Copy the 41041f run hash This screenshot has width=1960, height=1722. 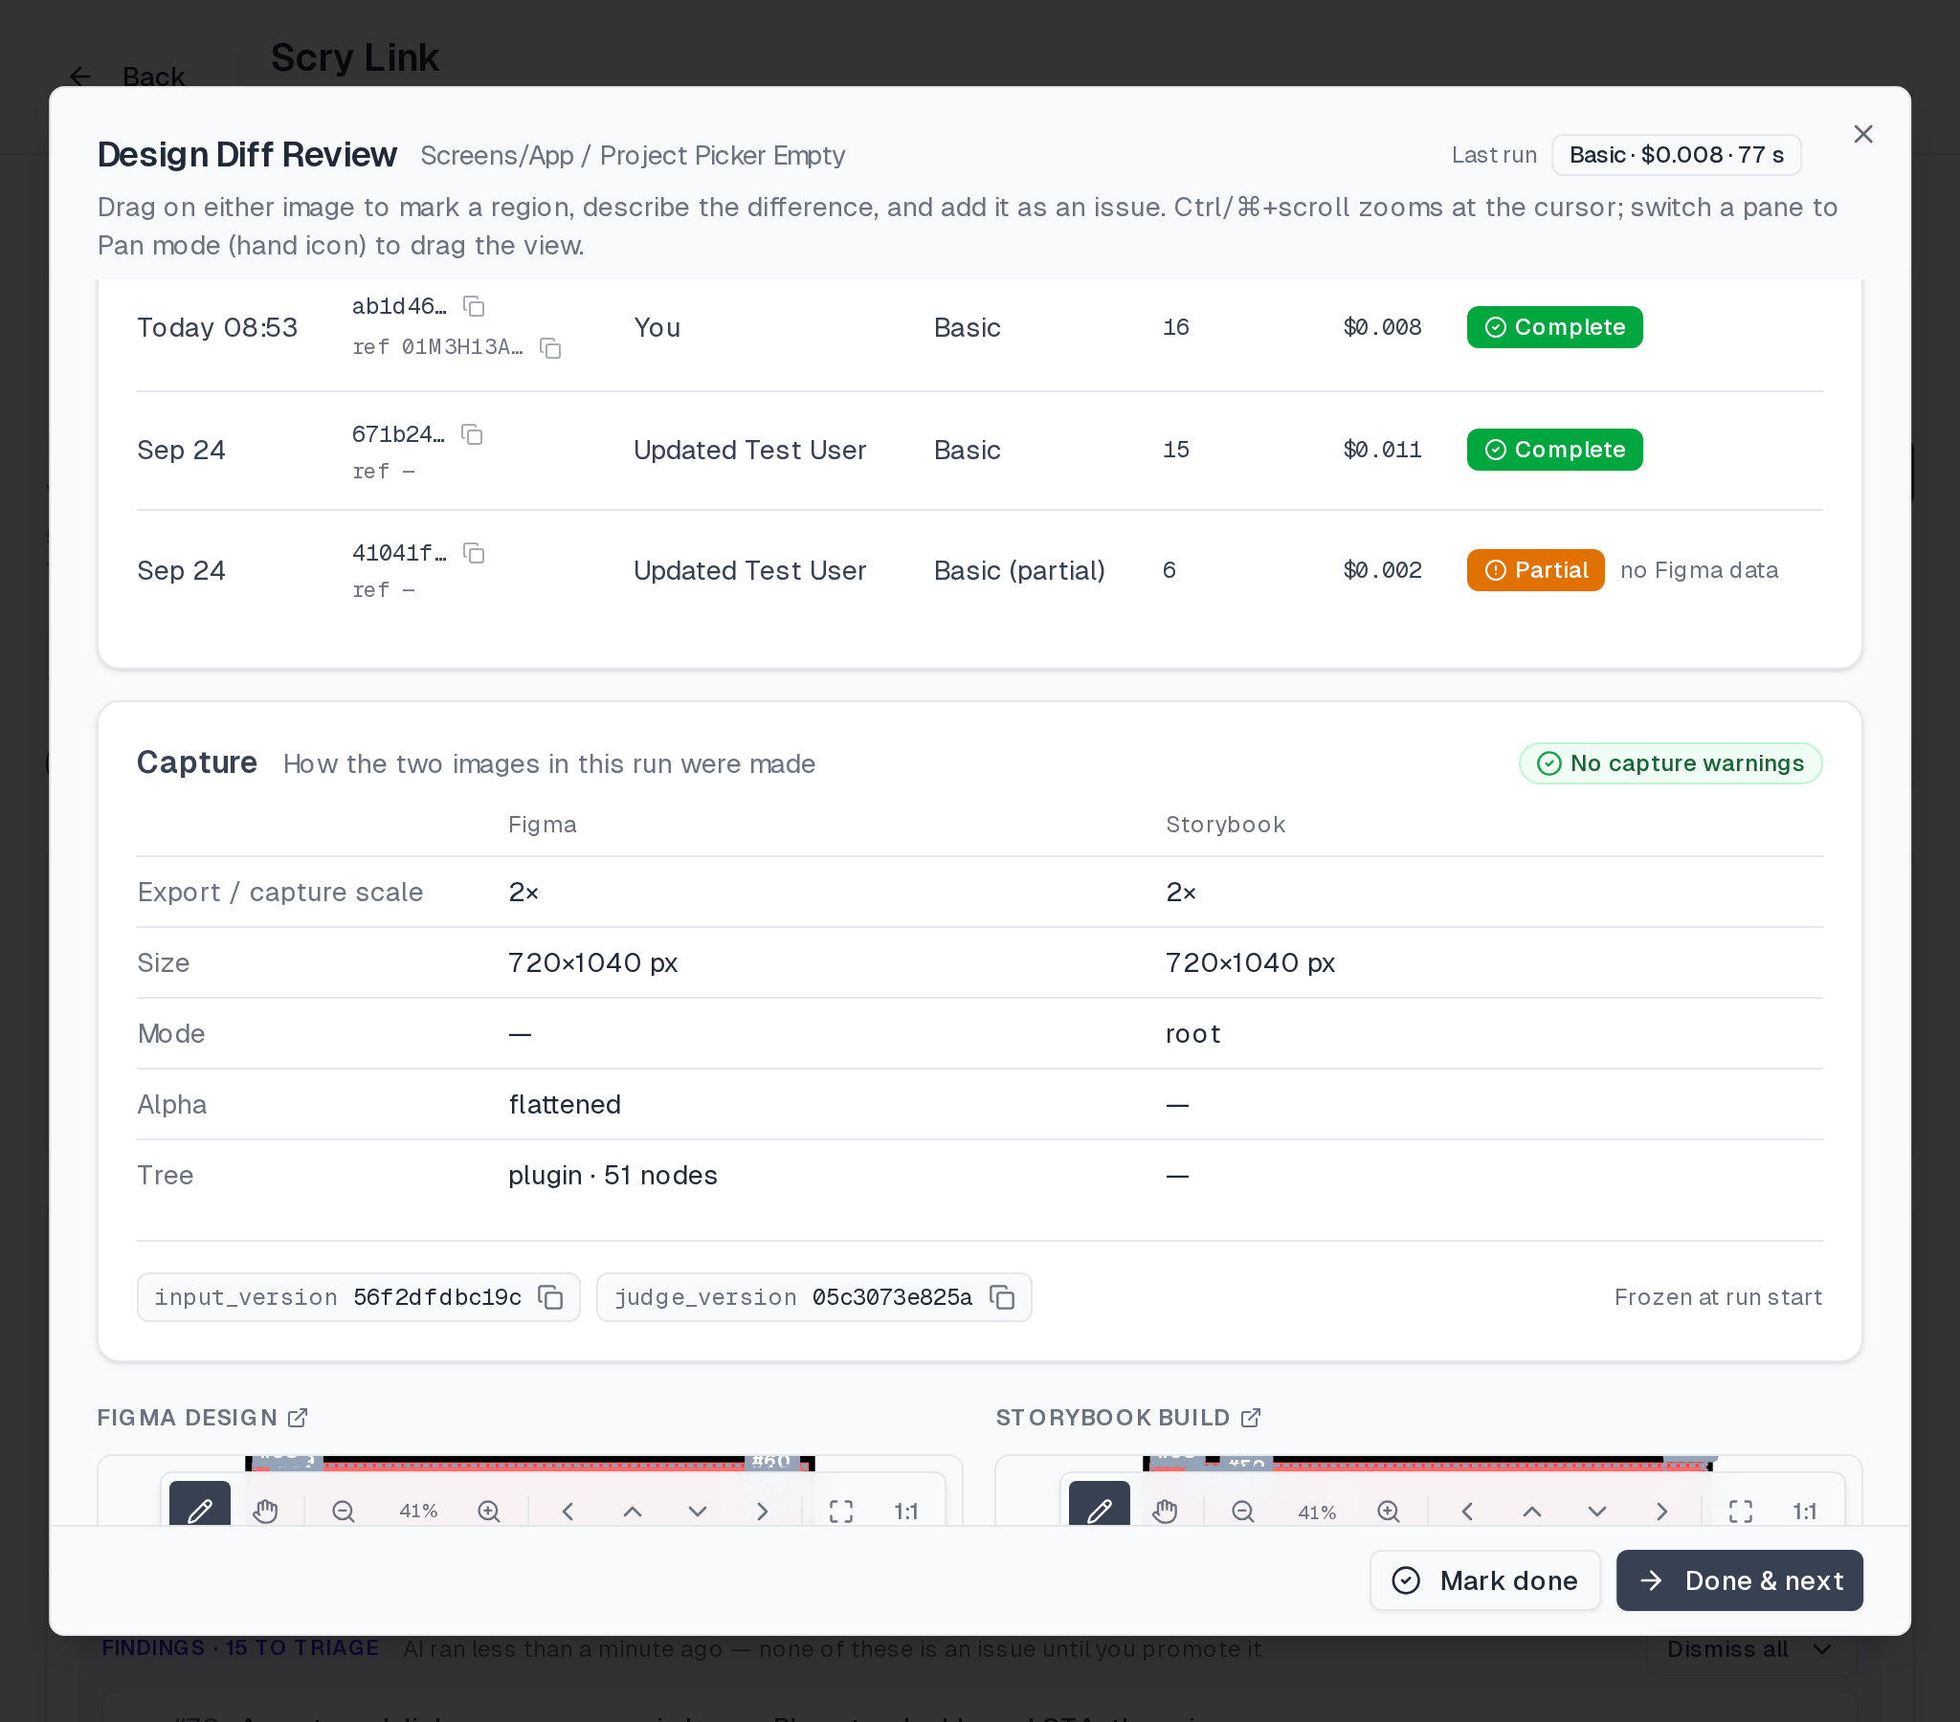(474, 553)
